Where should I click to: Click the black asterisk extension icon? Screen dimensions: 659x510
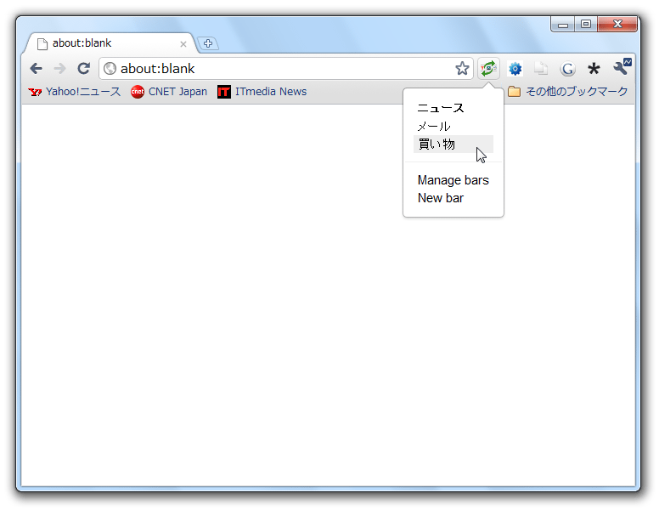click(594, 68)
